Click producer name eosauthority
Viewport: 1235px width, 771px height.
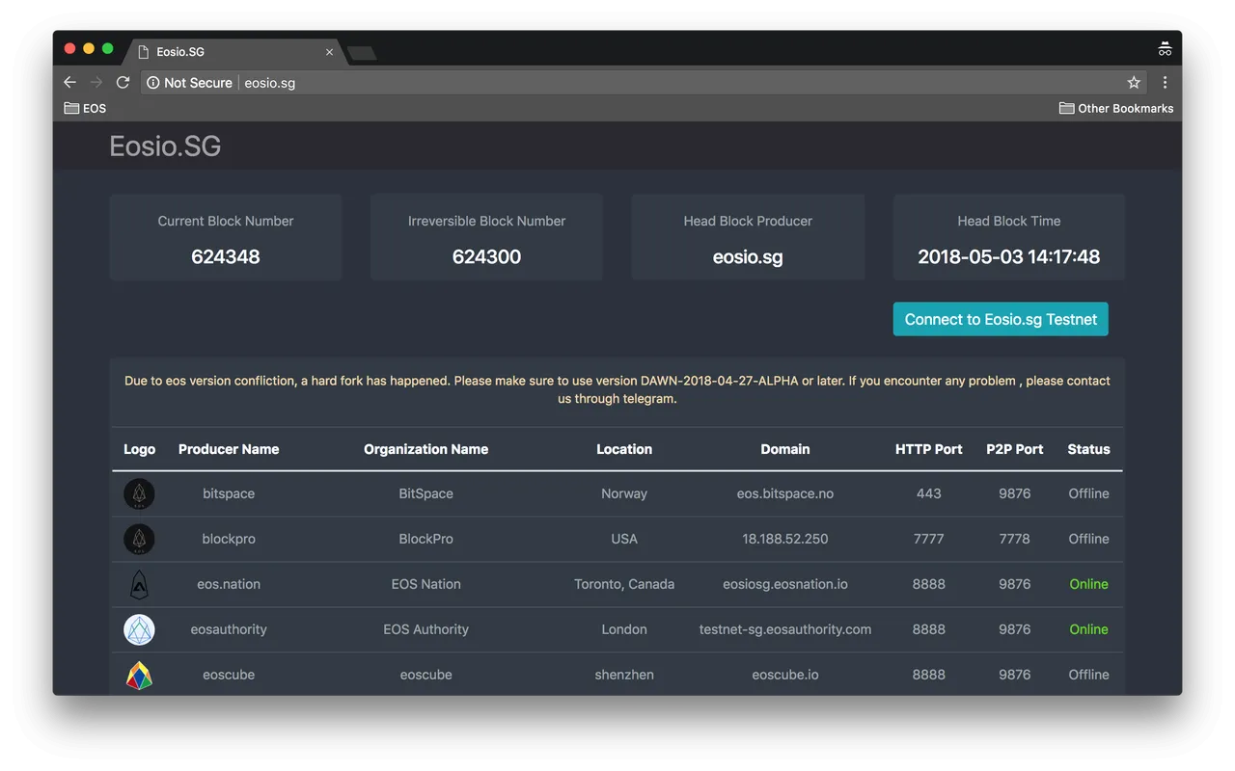click(x=229, y=629)
